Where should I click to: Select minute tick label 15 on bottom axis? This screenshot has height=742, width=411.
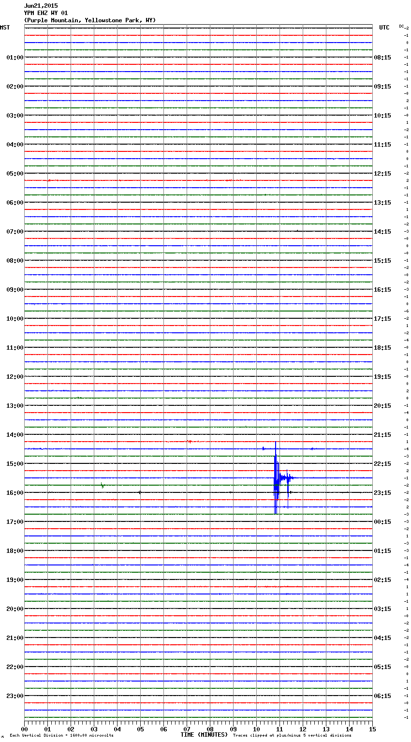(x=372, y=729)
